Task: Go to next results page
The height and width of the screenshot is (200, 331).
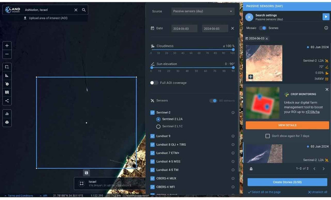Action: click(323, 169)
